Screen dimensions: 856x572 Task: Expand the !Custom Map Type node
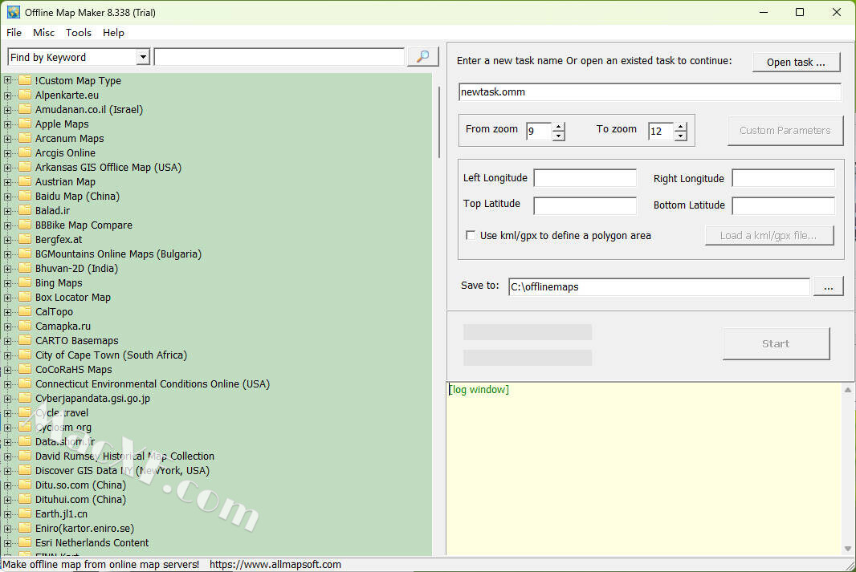coord(8,81)
